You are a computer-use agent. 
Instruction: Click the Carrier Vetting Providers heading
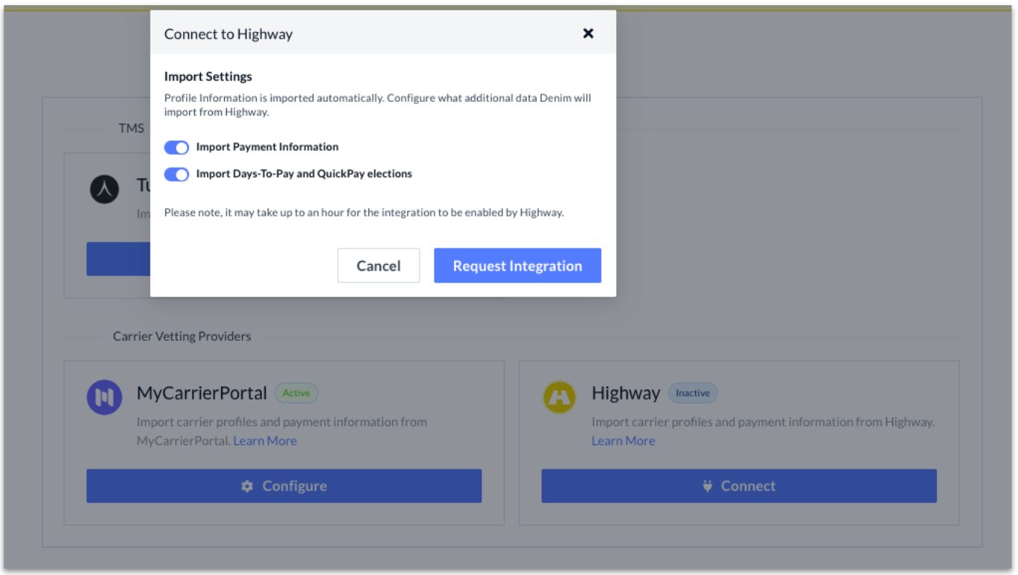click(x=182, y=336)
